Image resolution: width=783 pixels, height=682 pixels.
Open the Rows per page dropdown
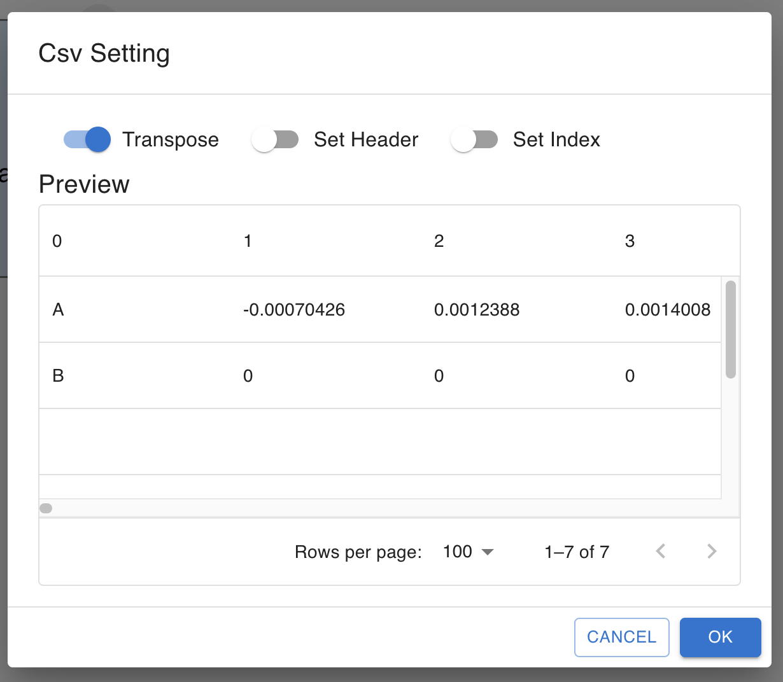[469, 552]
